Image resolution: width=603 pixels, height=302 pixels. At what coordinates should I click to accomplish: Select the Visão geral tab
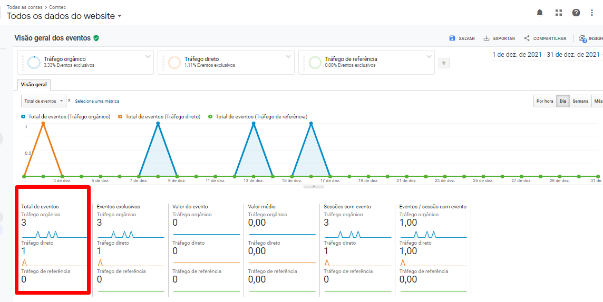(34, 85)
